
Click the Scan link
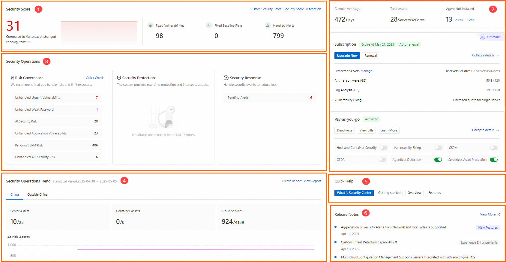[x=471, y=20]
